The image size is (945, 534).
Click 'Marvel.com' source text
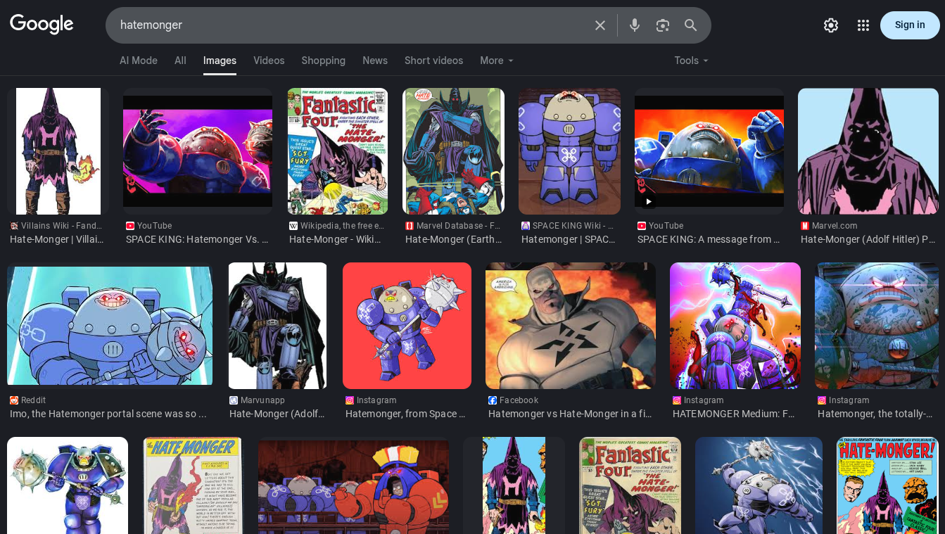[835, 226]
